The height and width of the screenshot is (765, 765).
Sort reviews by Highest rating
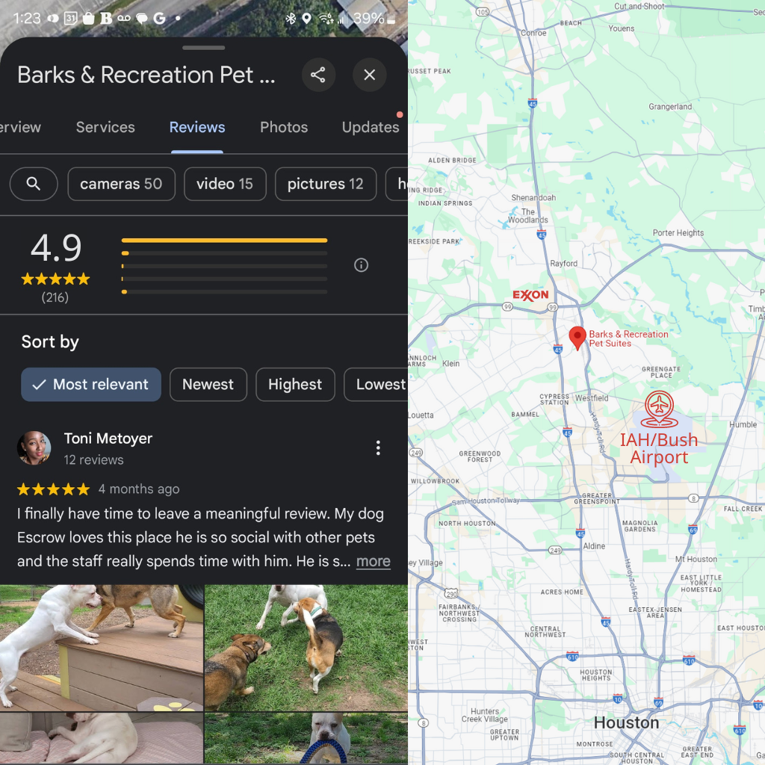coord(295,385)
